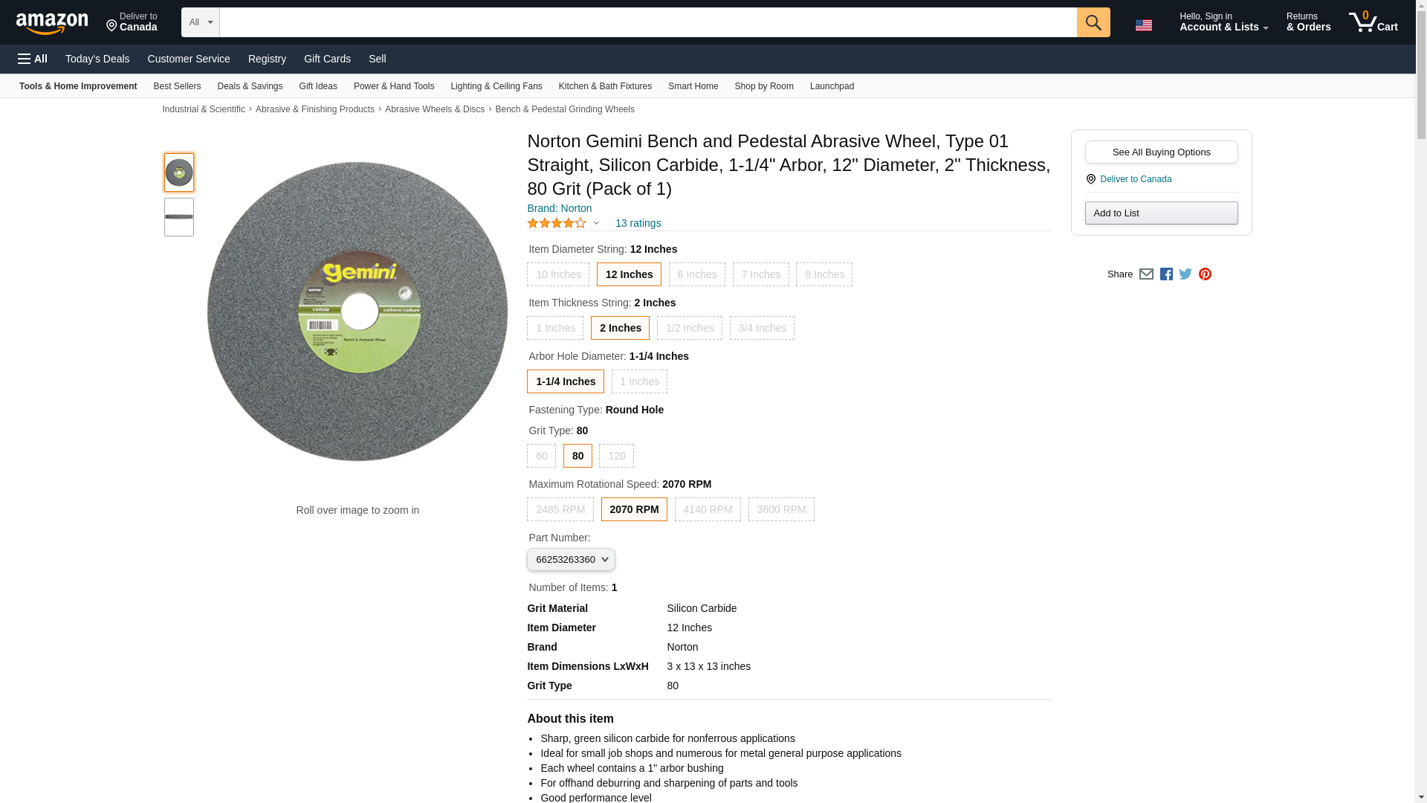Screen dimensions: 1427x803
Task: Share product on Twitter
Action: 1185,274
